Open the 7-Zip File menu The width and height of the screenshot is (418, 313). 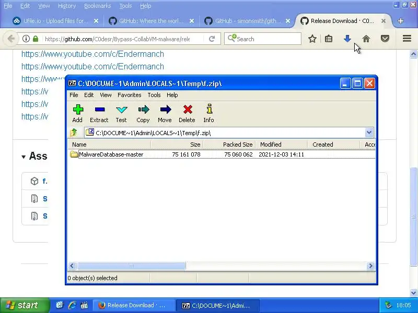click(74, 95)
